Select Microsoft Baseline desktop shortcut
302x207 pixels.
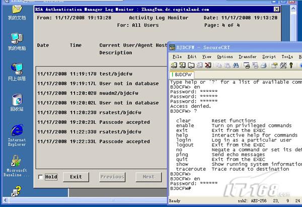pyautogui.click(x=16, y=166)
